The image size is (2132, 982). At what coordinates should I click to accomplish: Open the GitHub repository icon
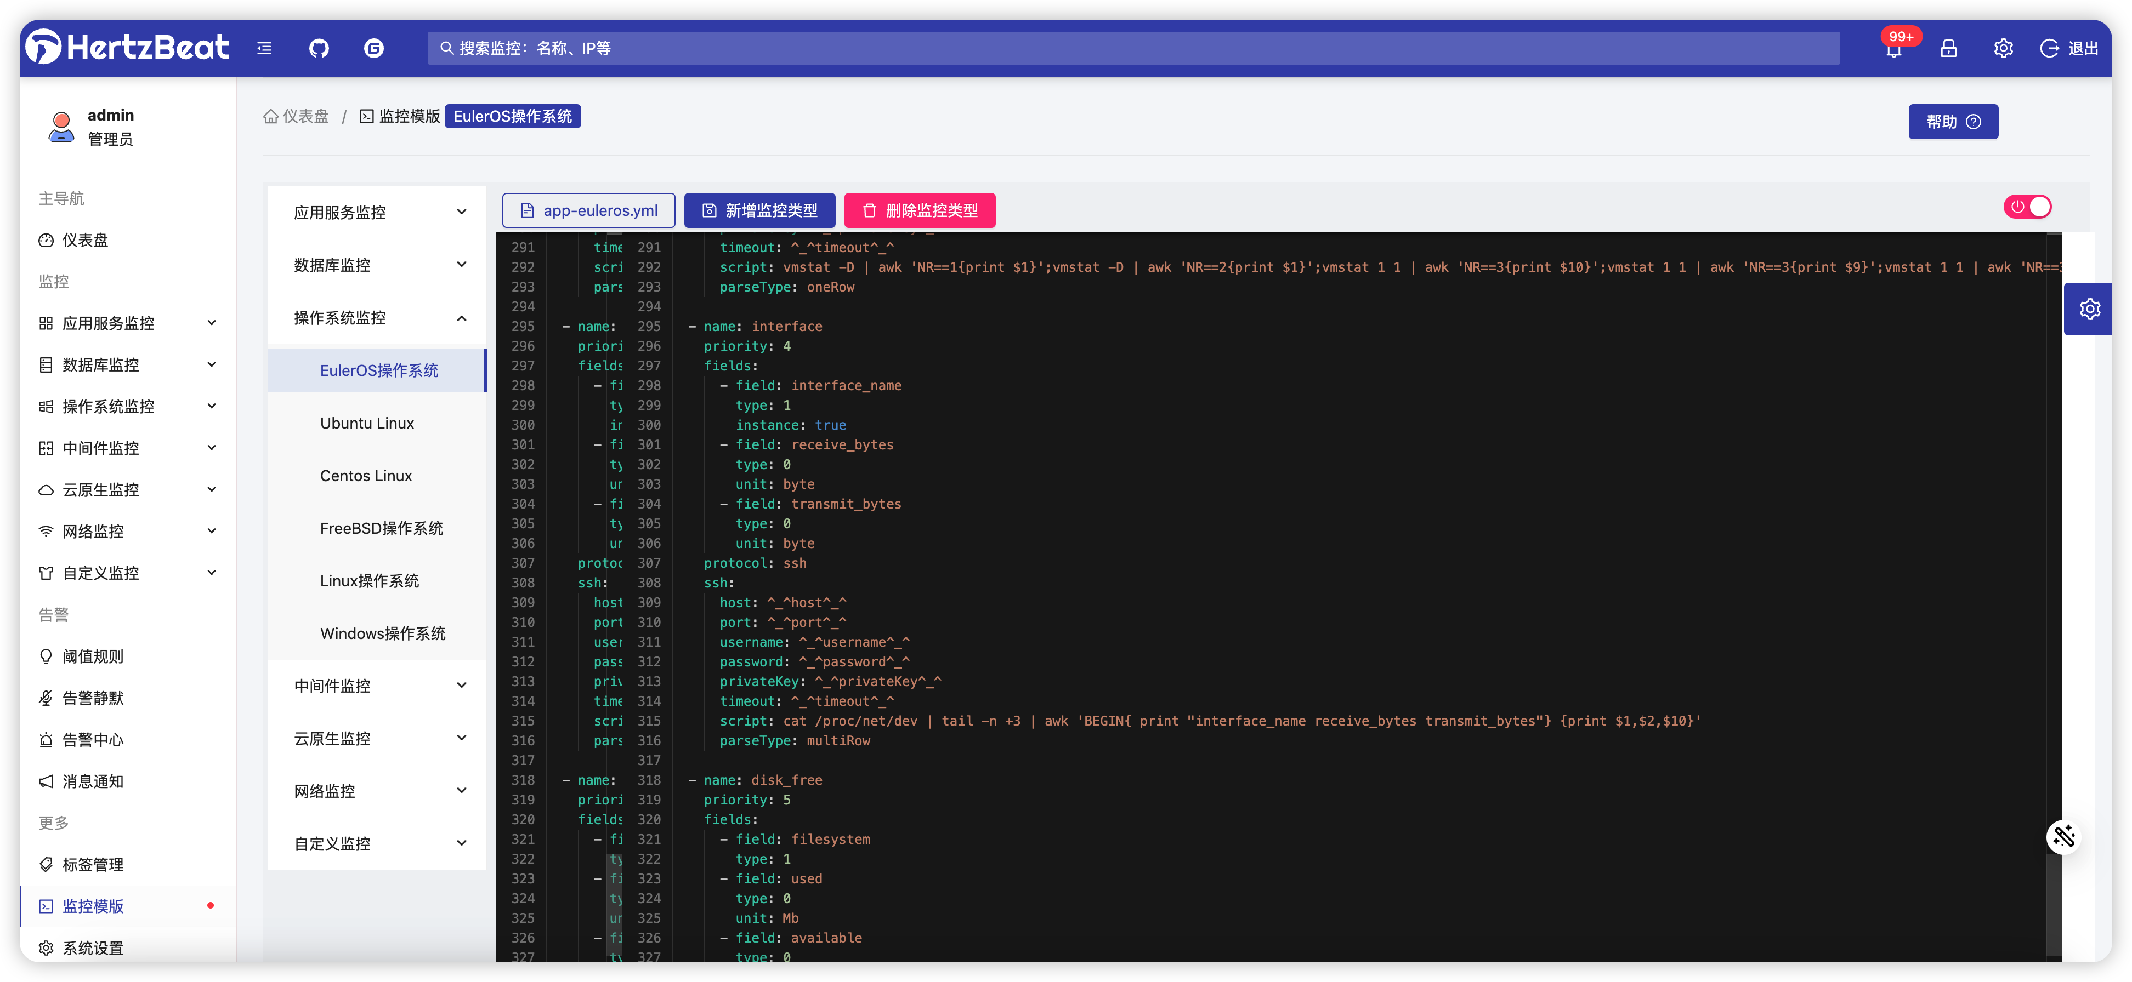(x=319, y=49)
